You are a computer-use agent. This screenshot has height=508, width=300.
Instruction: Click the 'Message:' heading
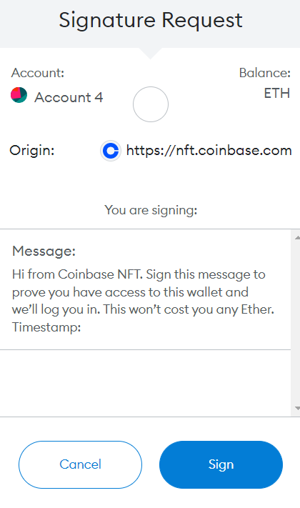(x=44, y=251)
